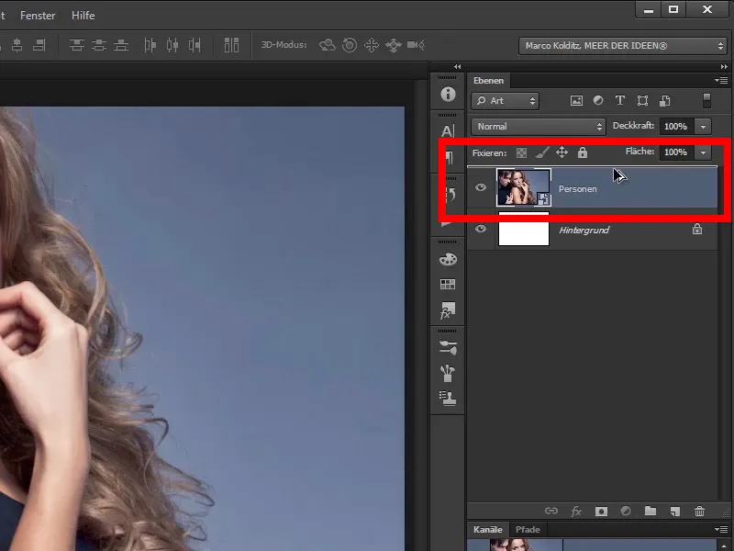Delete layer with trash icon
The width and height of the screenshot is (734, 551).
699,511
